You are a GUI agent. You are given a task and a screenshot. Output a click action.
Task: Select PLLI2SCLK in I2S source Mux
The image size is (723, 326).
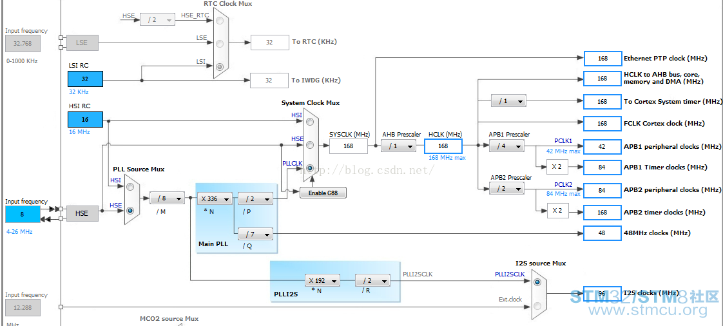coord(537,282)
